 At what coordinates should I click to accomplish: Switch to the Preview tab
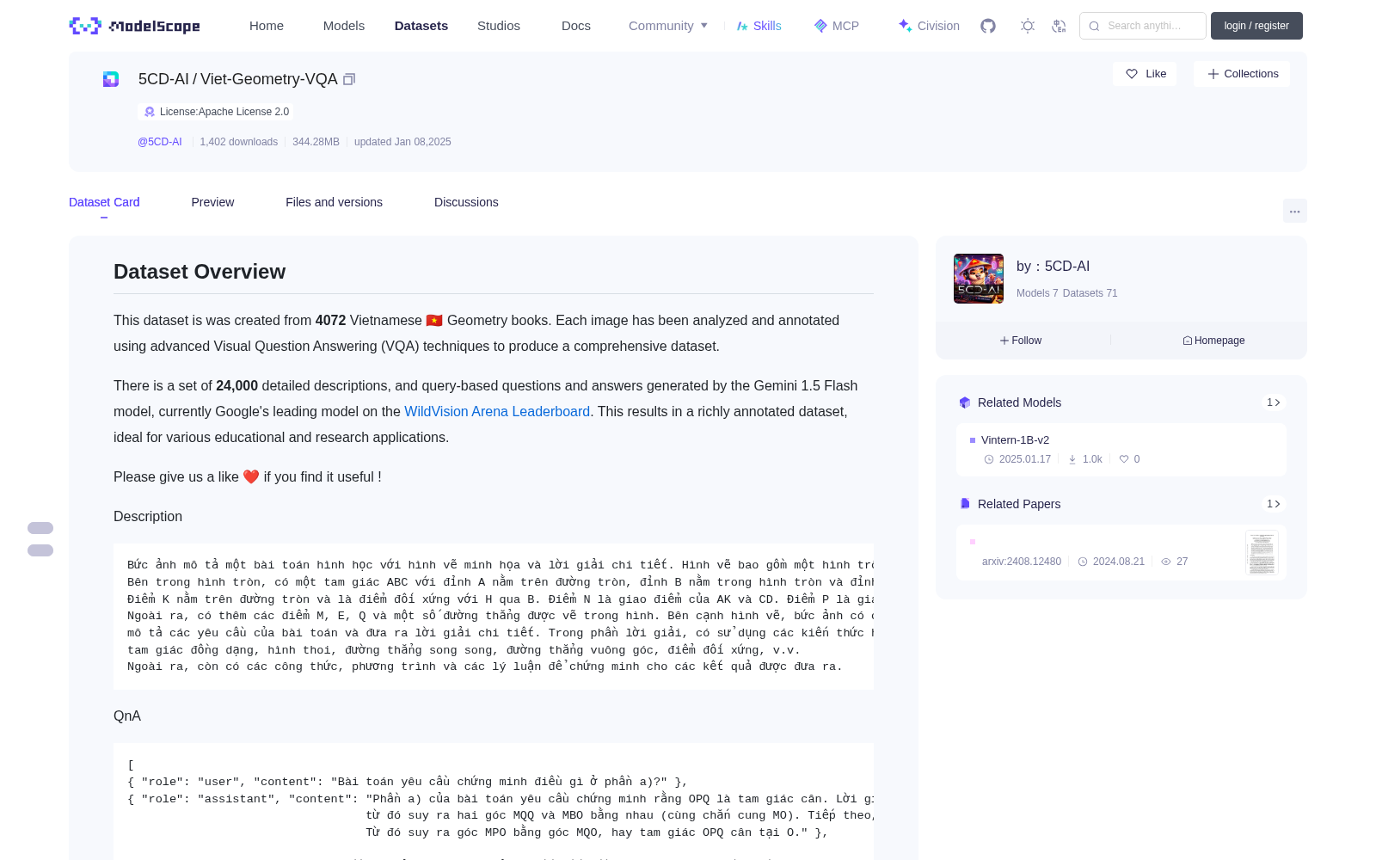tap(212, 202)
